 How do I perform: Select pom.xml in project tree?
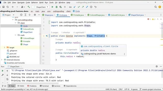13,54
